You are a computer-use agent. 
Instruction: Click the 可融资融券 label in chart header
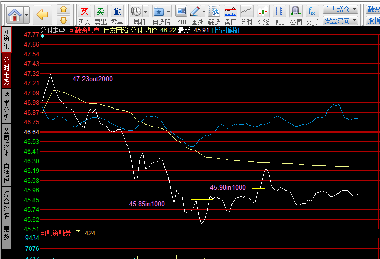coord(84,30)
